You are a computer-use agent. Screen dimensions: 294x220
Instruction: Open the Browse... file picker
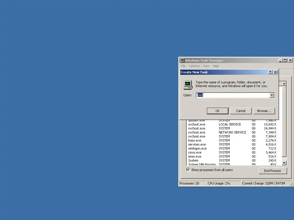[x=264, y=111]
